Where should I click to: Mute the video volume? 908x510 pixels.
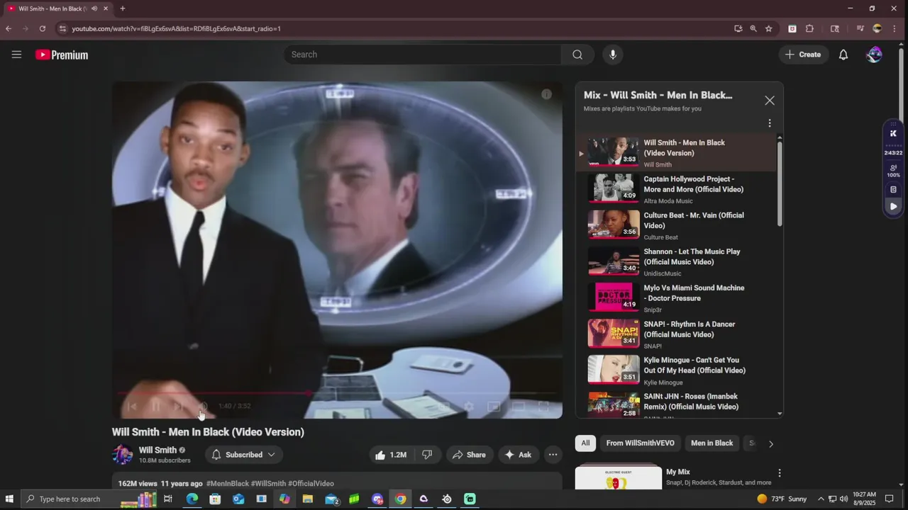pos(202,406)
